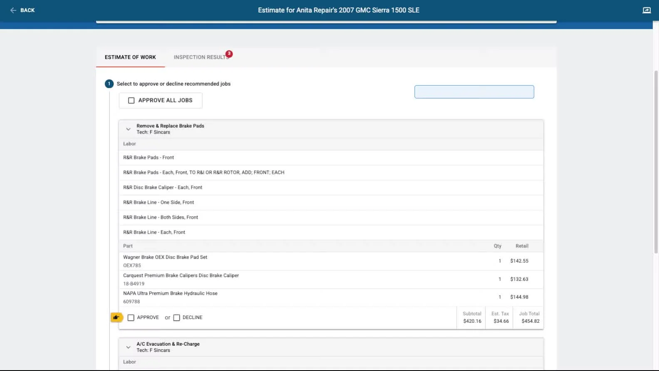Click part number 609788
659x371 pixels.
131,302
